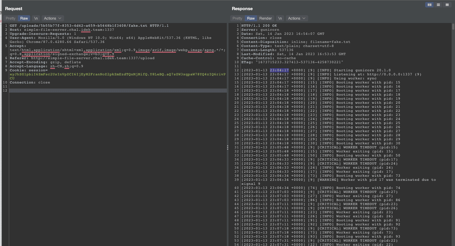This screenshot has height=246, width=455.
Task: Open the Request Actions dropdown
Action: [x=53, y=18]
